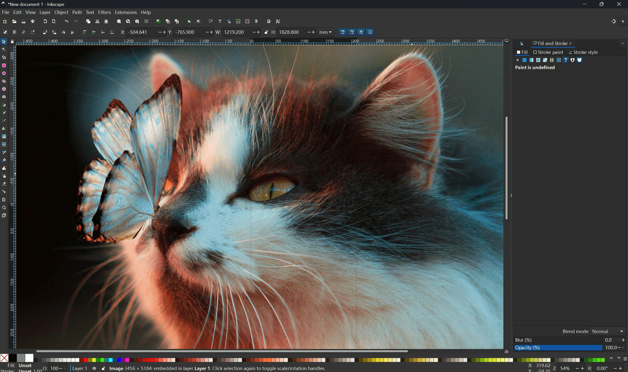The width and height of the screenshot is (628, 372).
Task: Select the 3D Box tool
Action: pos(4,89)
